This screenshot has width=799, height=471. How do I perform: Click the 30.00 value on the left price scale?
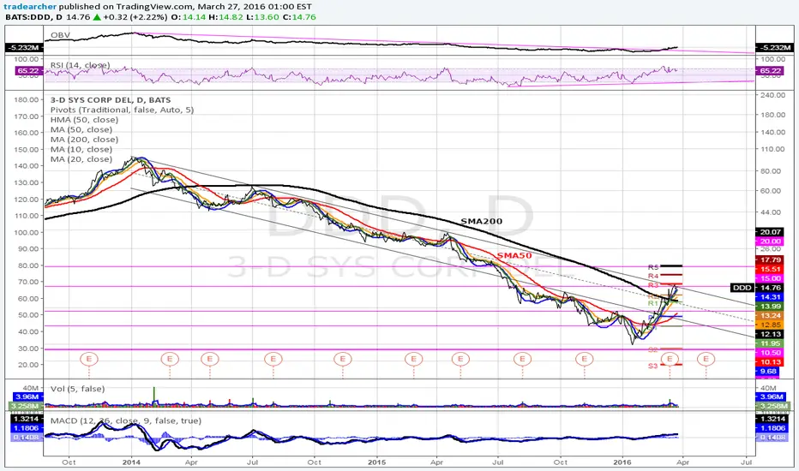(30, 349)
